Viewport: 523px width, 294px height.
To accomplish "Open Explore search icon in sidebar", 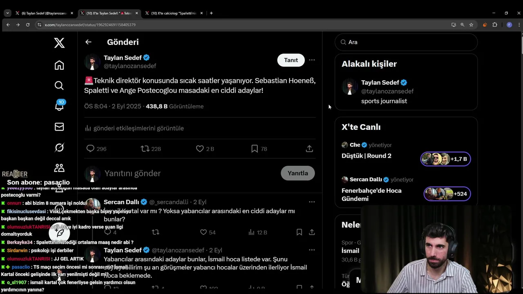I will [x=59, y=85].
